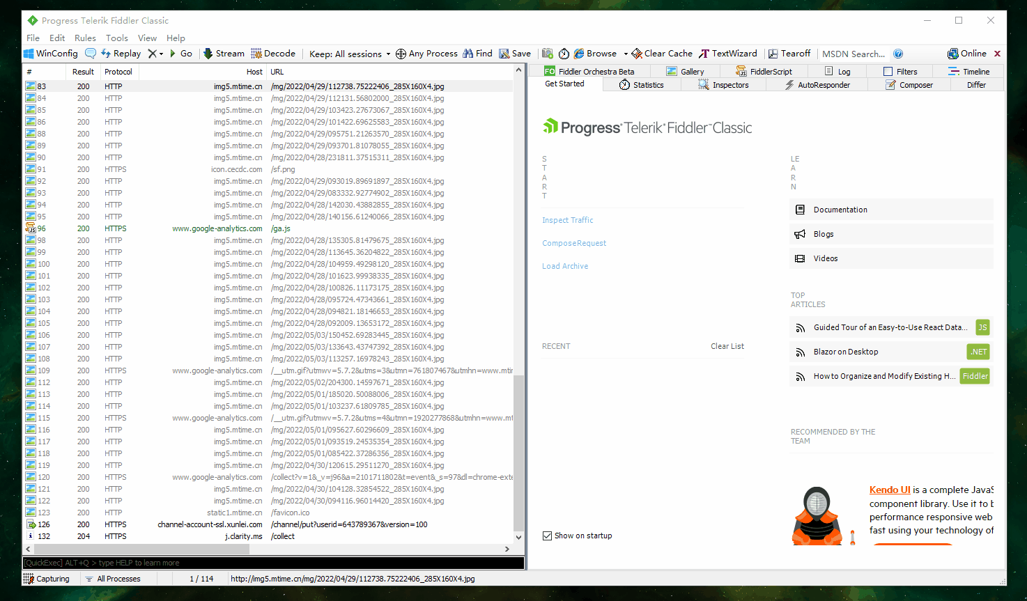The width and height of the screenshot is (1027, 601).
Task: Click the camera screenshot icon
Action: pyautogui.click(x=548, y=54)
